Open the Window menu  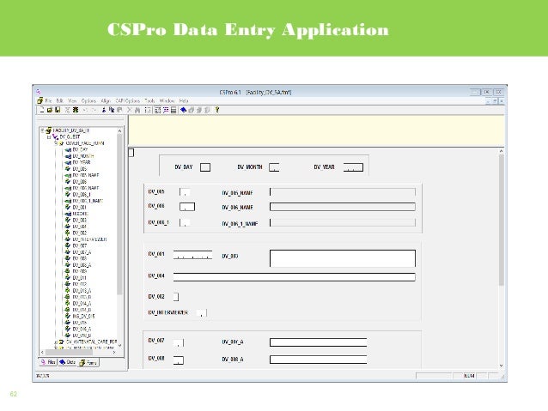pos(167,101)
